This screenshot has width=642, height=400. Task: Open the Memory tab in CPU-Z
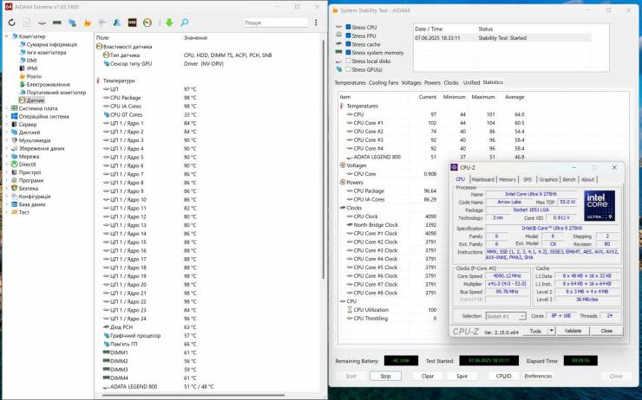pos(508,179)
